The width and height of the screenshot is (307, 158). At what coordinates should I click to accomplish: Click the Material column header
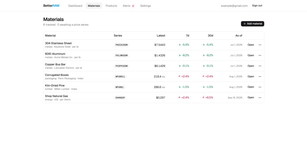coord(50,36)
